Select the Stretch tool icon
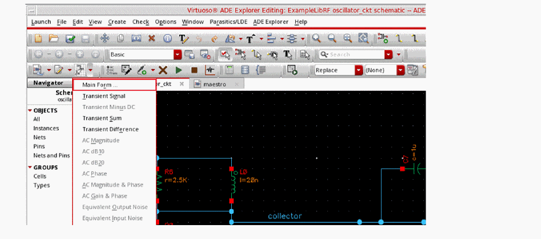This screenshot has width=541, height=239. (x=136, y=38)
